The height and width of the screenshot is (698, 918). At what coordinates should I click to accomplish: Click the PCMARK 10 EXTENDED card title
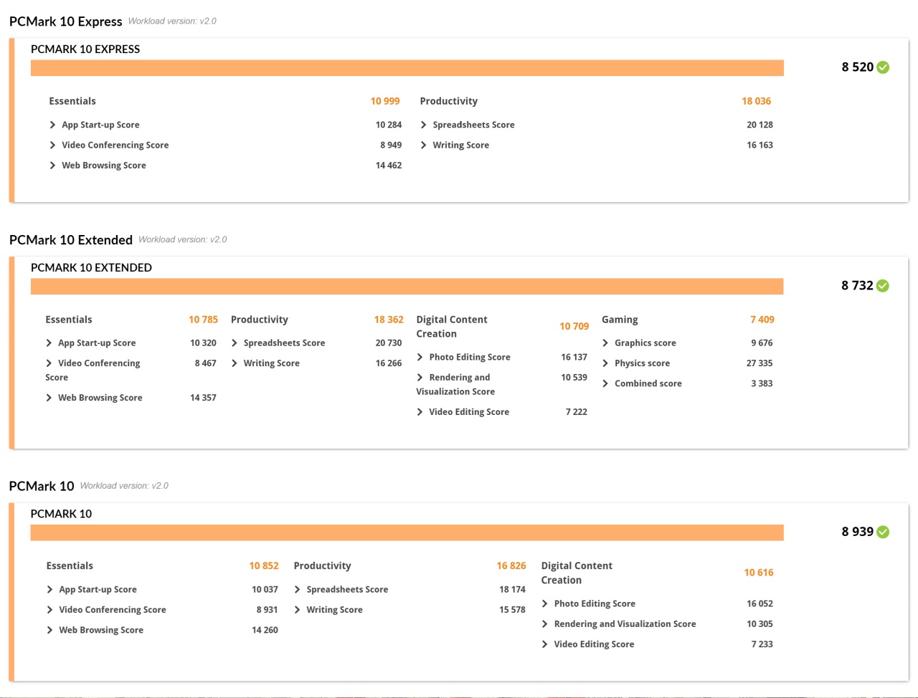(x=91, y=267)
